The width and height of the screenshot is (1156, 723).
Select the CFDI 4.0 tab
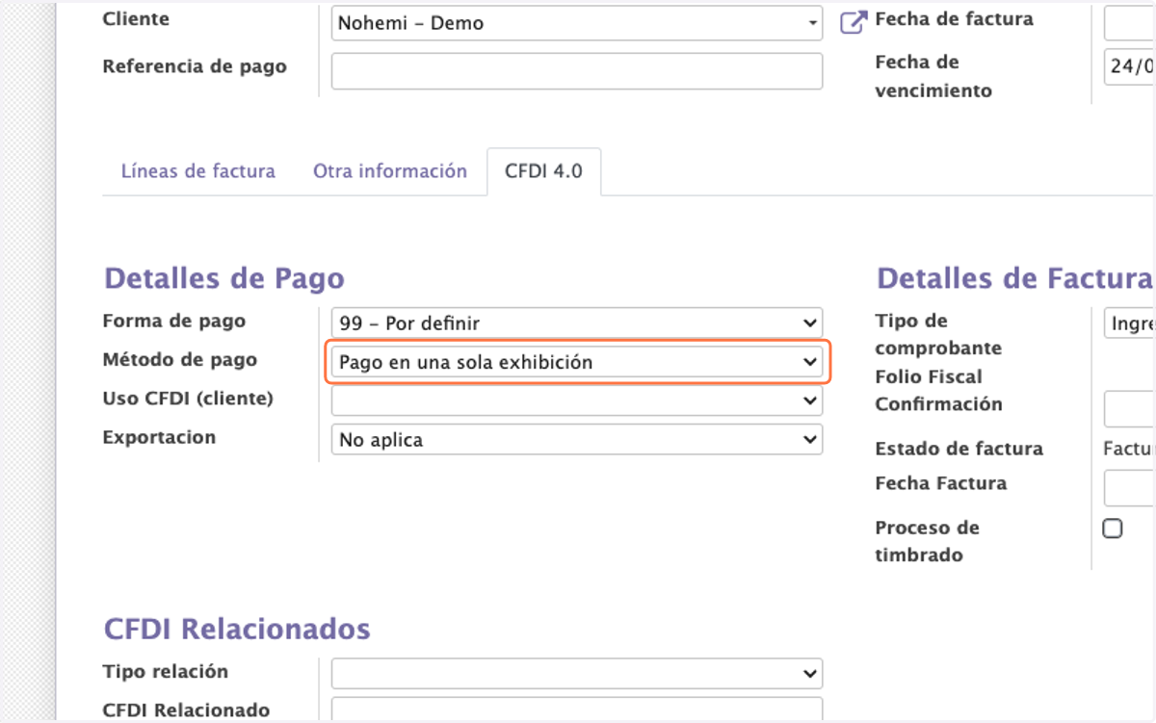pos(544,171)
